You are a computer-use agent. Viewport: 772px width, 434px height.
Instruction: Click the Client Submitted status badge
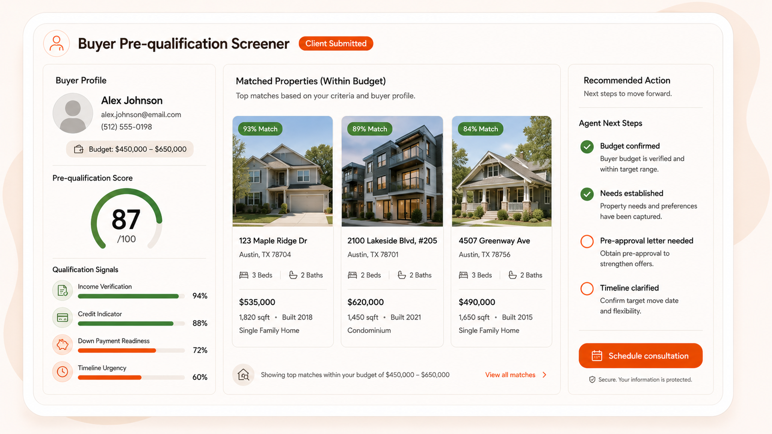(336, 43)
